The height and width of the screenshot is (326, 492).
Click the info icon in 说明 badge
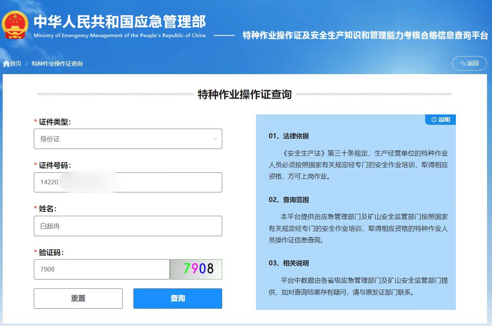coord(434,120)
